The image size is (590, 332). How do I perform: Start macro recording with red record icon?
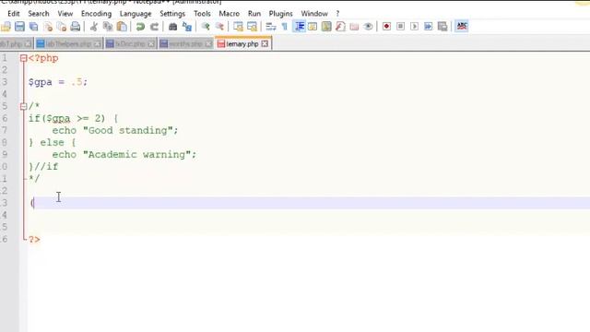(386, 27)
